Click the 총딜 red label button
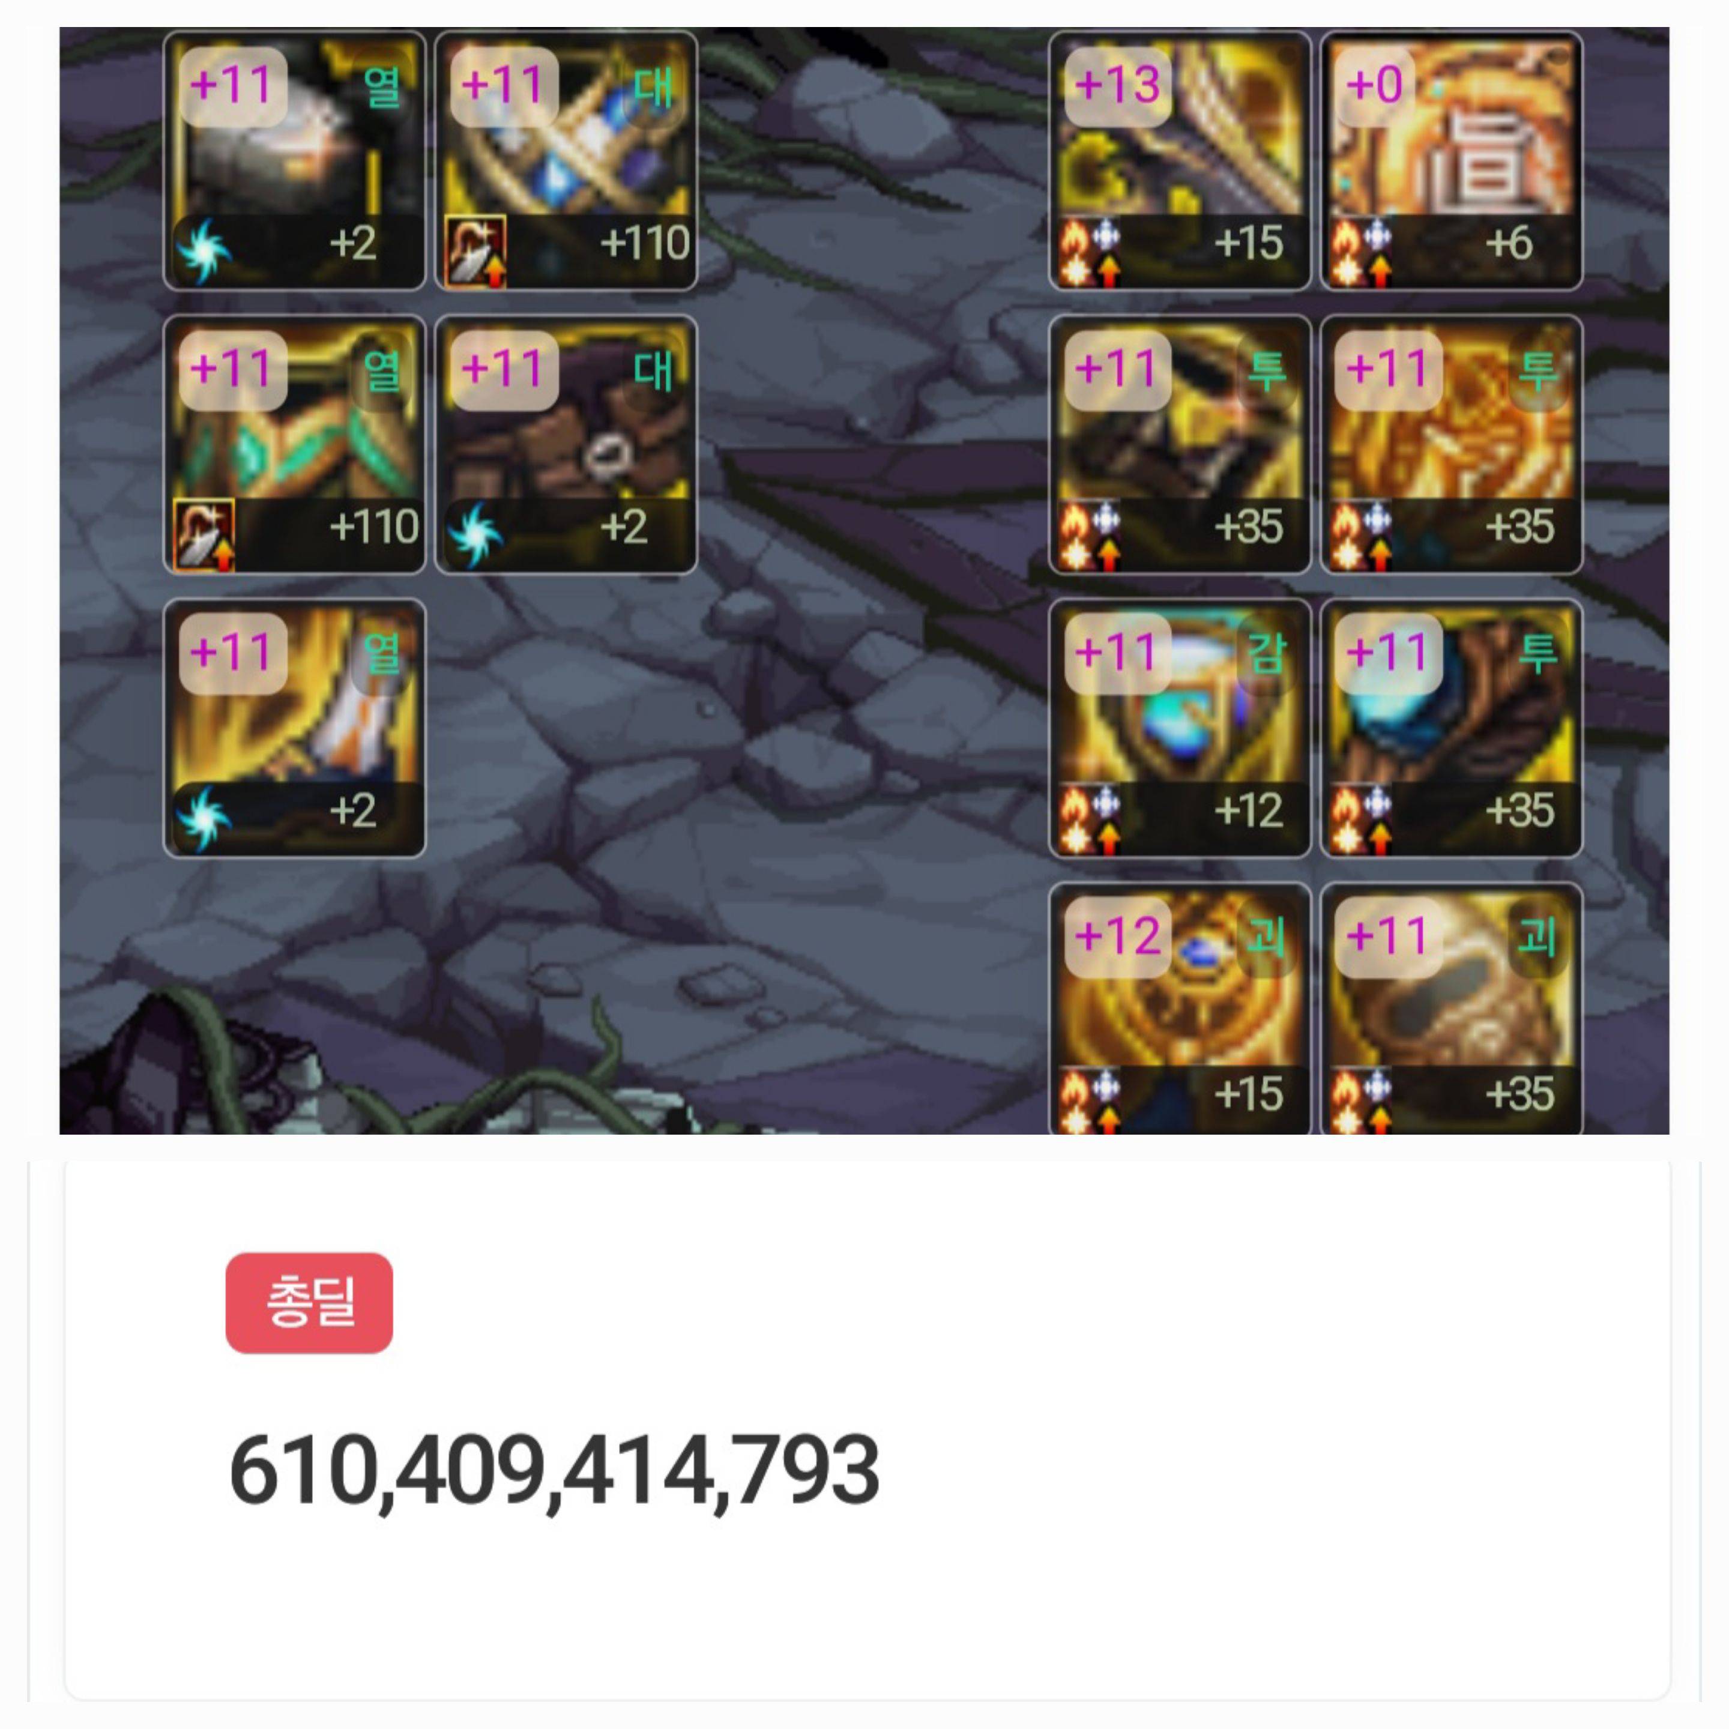The image size is (1729, 1729). point(309,1303)
